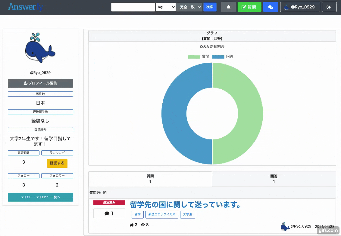Image resolution: width=341 pixels, height=236 pixels.
Task: Click the Q&A 活動割合 chart title
Action: pyautogui.click(x=212, y=47)
